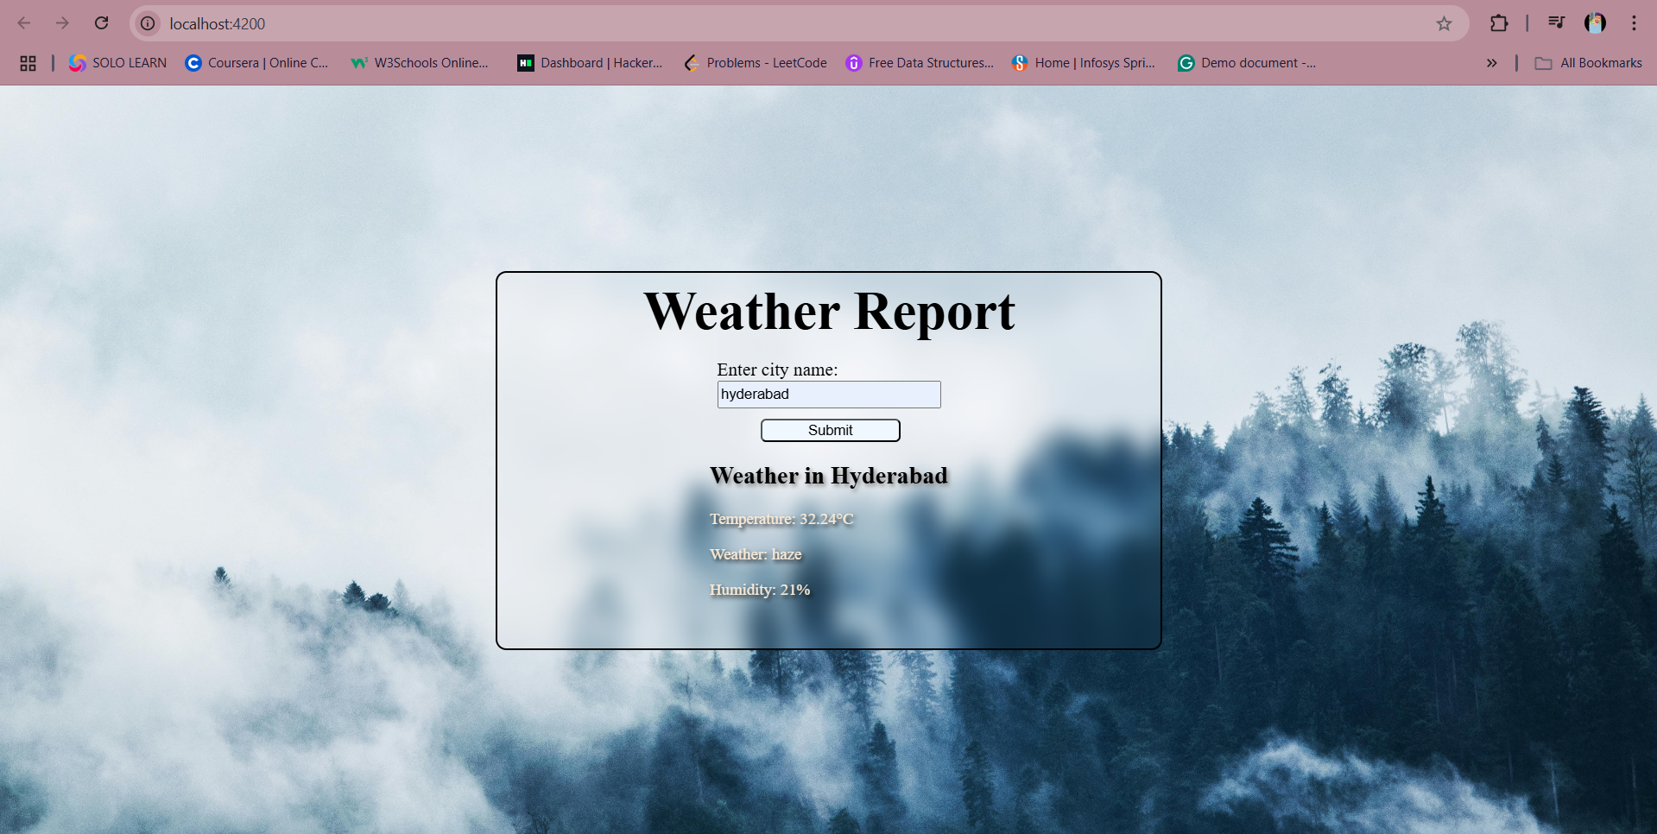Bookmark this page with the star icon
Image resolution: width=1657 pixels, height=834 pixels.
pos(1444,23)
